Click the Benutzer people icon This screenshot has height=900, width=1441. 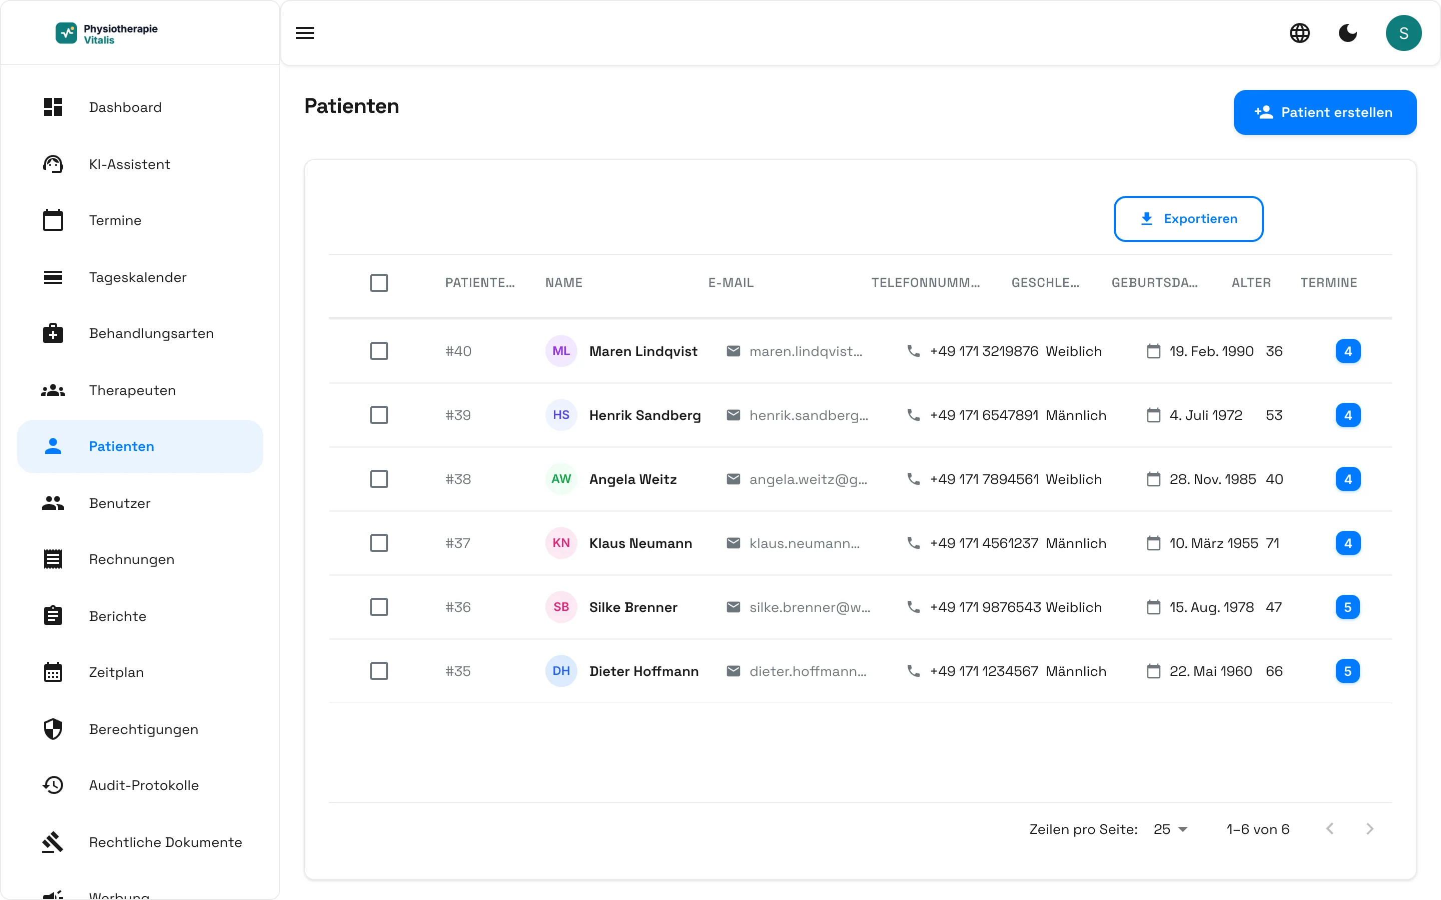(x=53, y=503)
